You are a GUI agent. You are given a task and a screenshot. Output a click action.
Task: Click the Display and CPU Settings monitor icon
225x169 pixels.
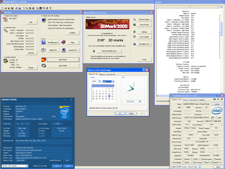pos(44,20)
